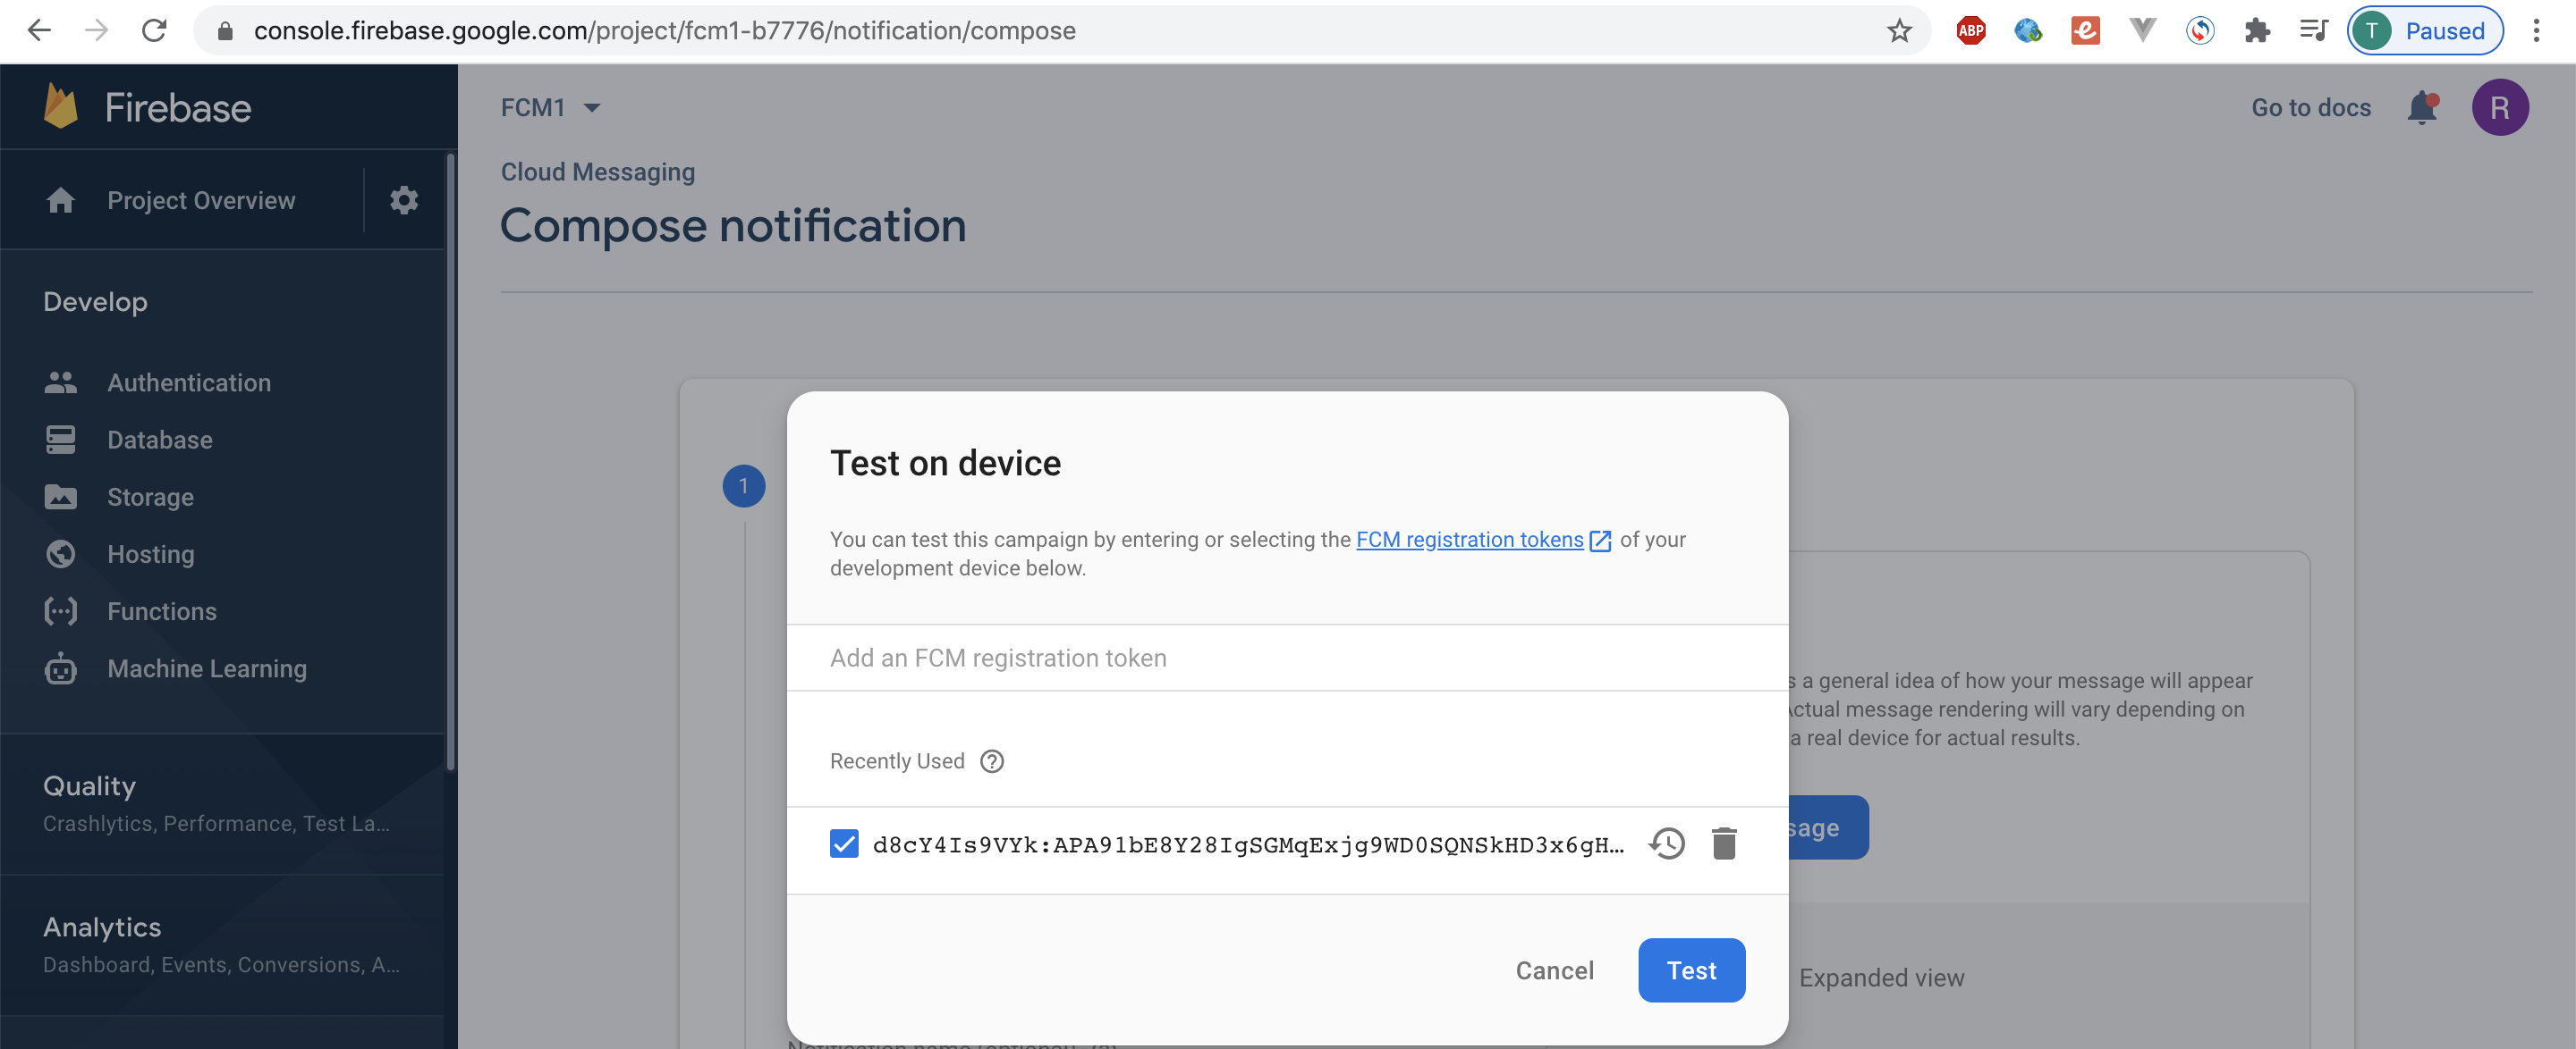Open the FCM registration tokens link
The image size is (2576, 1049).
coord(1469,540)
